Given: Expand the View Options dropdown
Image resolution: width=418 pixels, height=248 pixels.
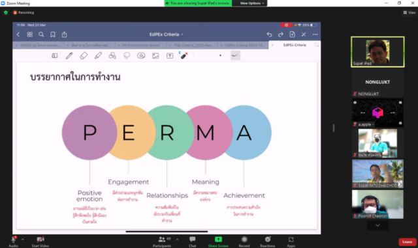Looking at the screenshot, I should (251, 3).
